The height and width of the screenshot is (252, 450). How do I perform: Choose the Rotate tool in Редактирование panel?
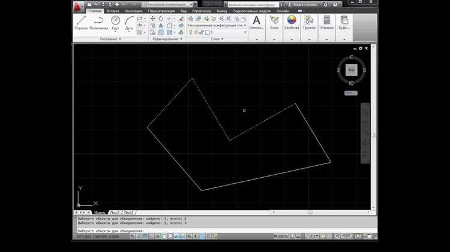point(161,19)
